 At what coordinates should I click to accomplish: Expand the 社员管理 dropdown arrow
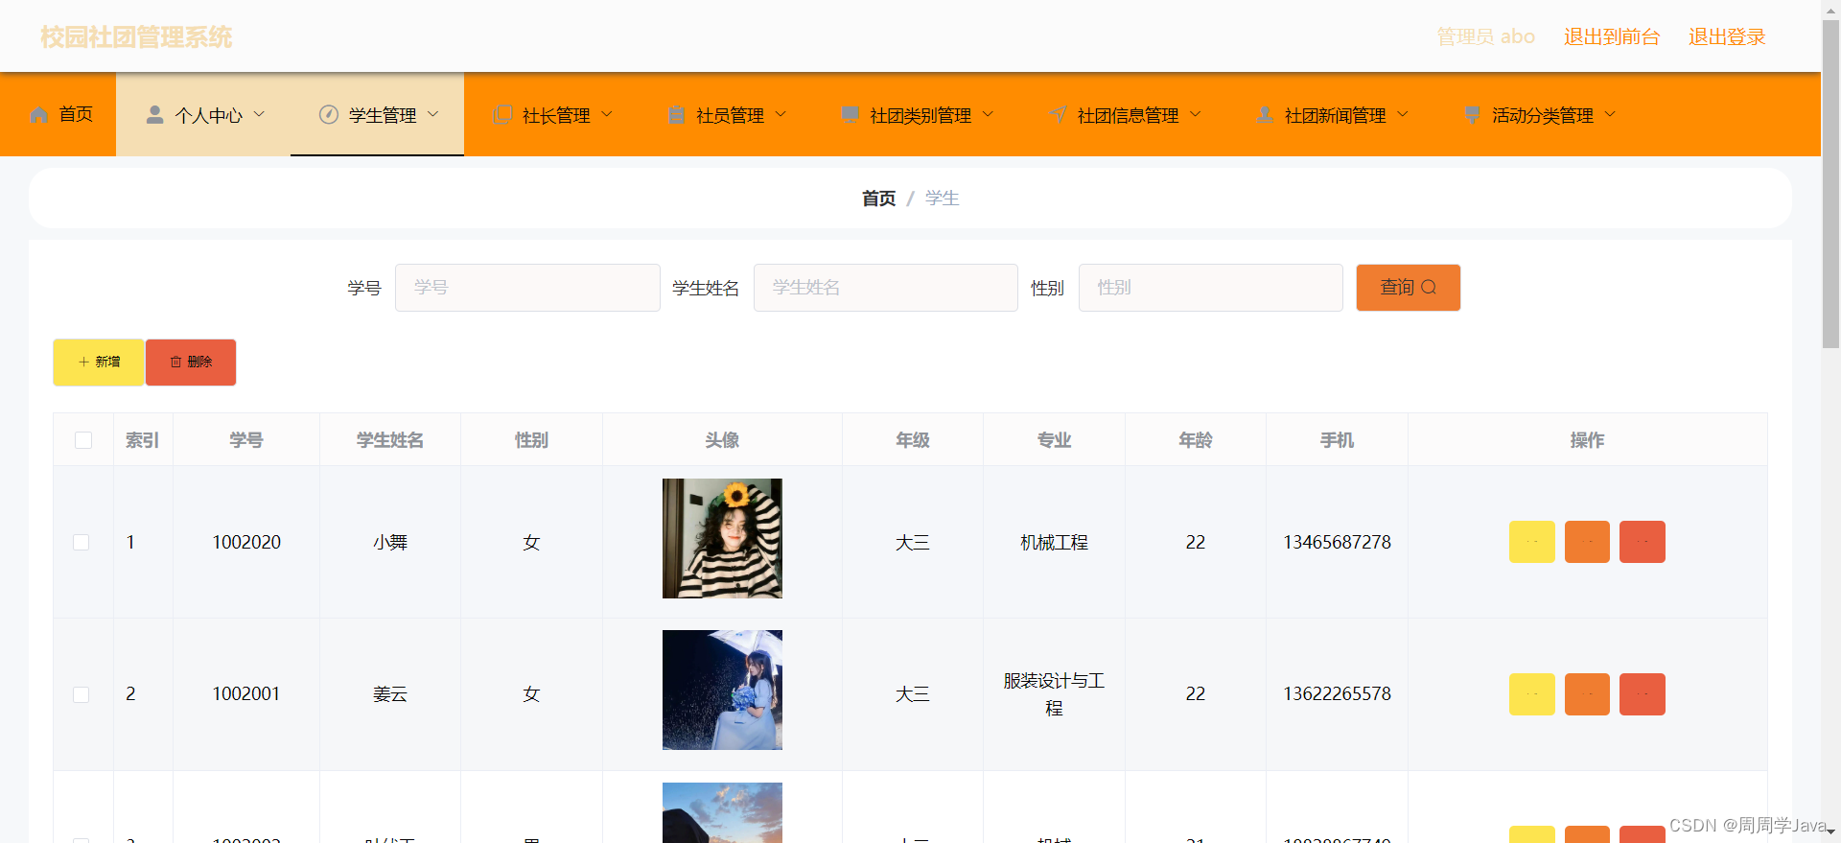pyautogui.click(x=781, y=115)
